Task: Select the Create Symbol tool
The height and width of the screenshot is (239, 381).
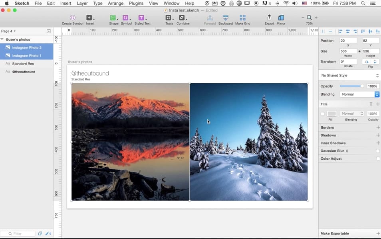Action: tap(72, 18)
